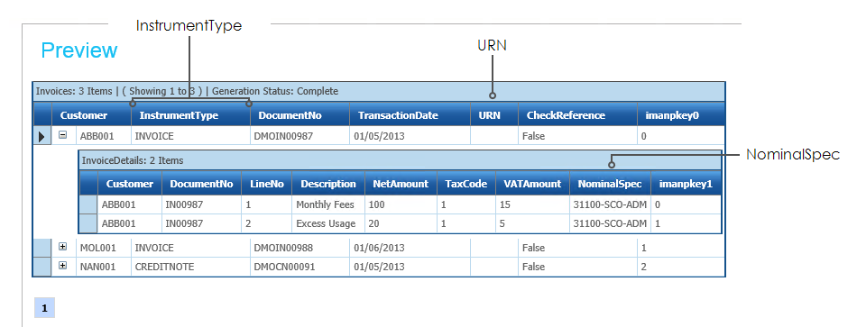Click the TaxCode column header
The height and width of the screenshot is (336, 857).
[x=466, y=184]
